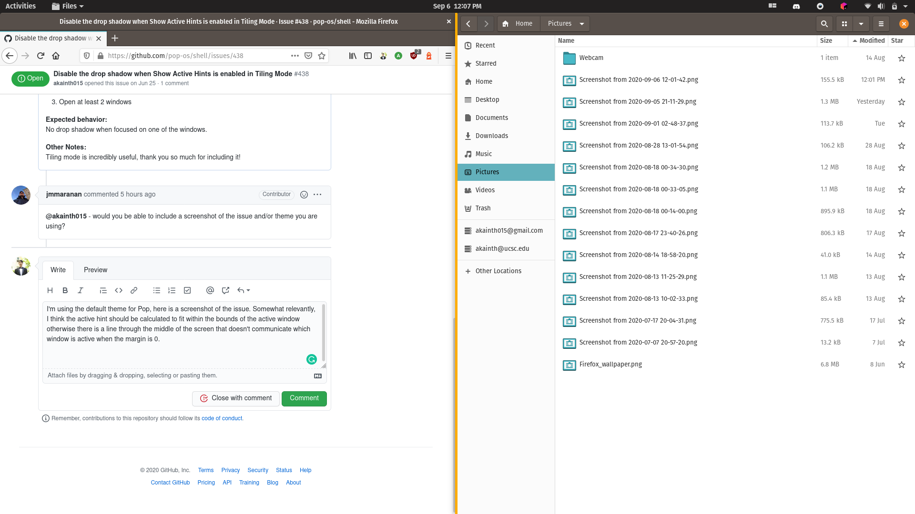Expand the undo dropdown in the markdown toolbar
The image size is (915, 514).
coord(247,290)
